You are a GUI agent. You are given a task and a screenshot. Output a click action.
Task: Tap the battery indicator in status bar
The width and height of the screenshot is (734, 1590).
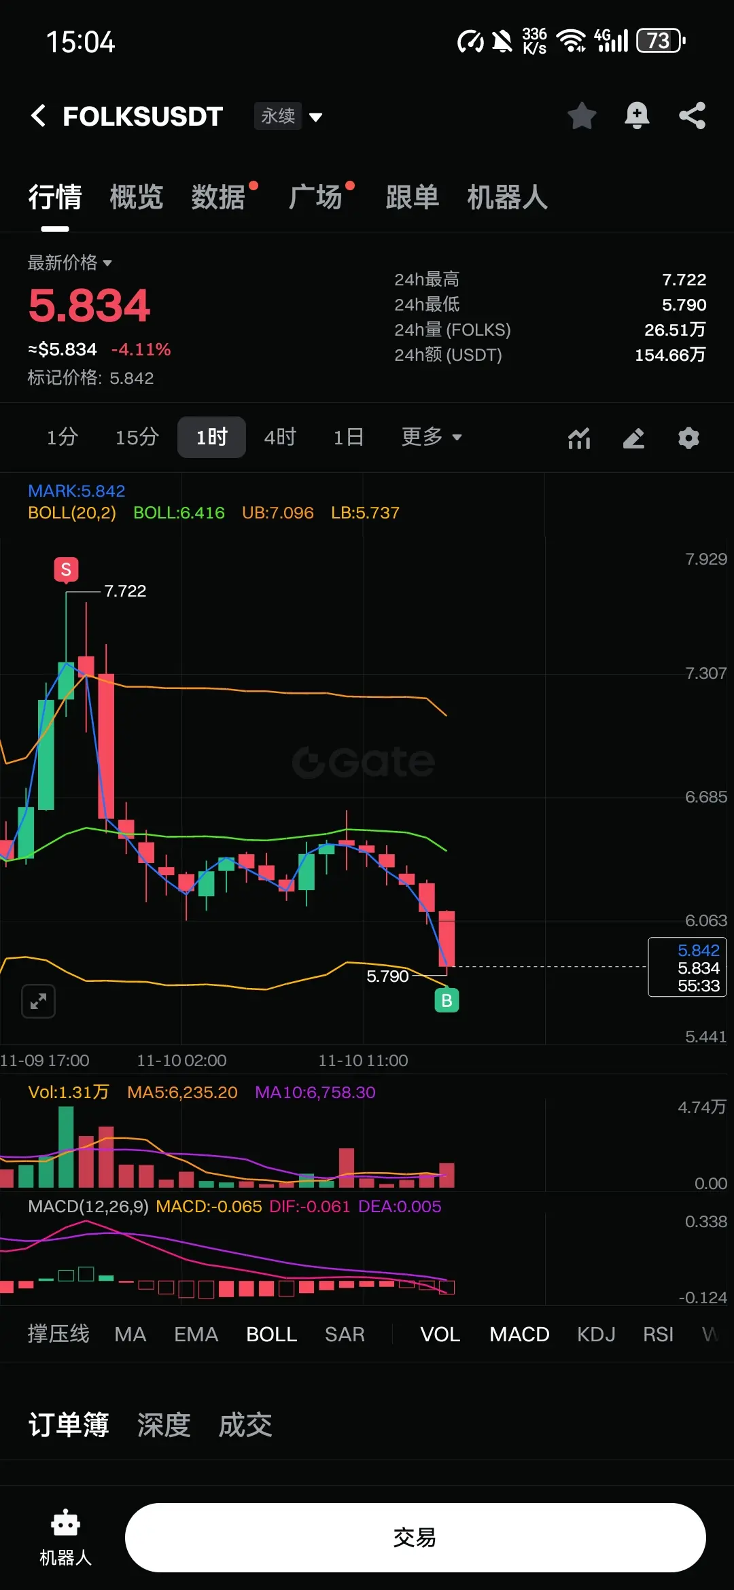661,41
